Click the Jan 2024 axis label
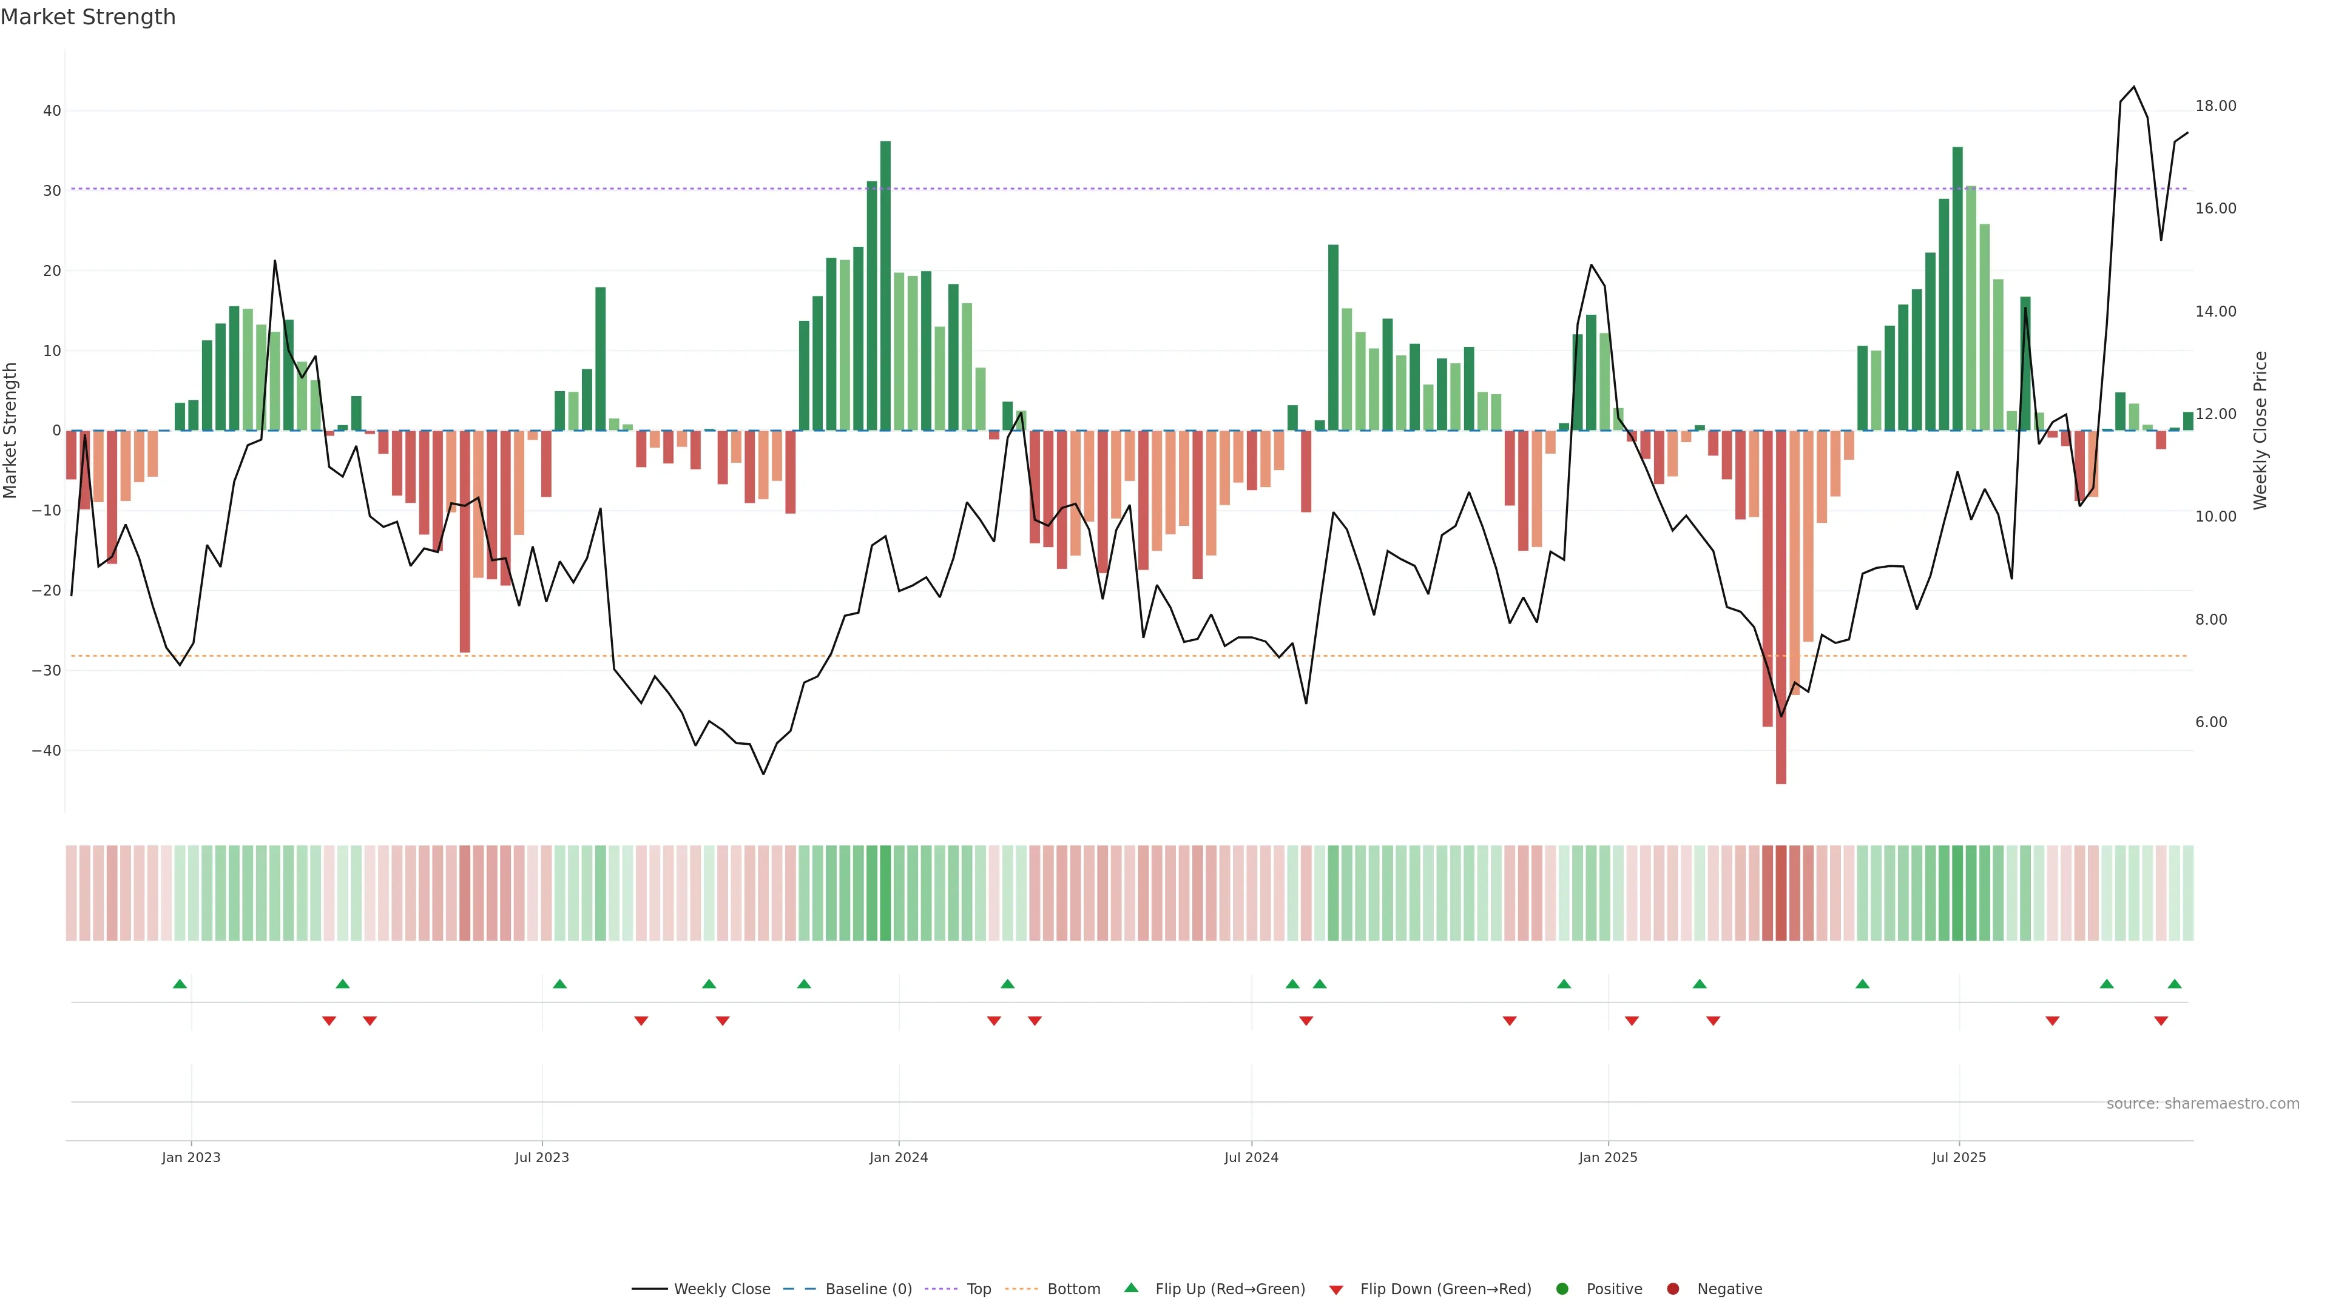Image resolution: width=2330 pixels, height=1310 pixels. coord(898,1157)
